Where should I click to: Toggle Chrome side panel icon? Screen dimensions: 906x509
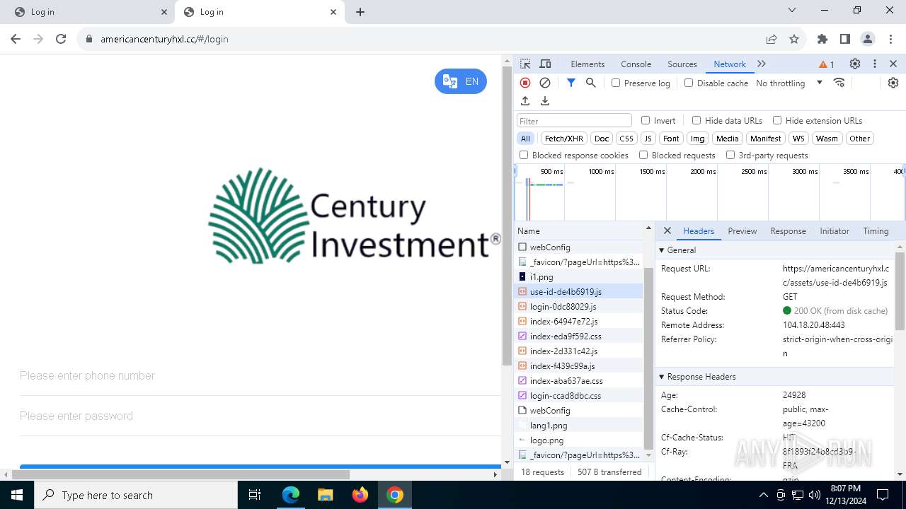845,39
